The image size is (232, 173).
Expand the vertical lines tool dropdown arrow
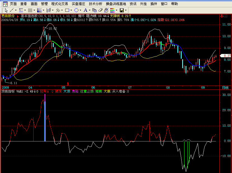[34, 10]
